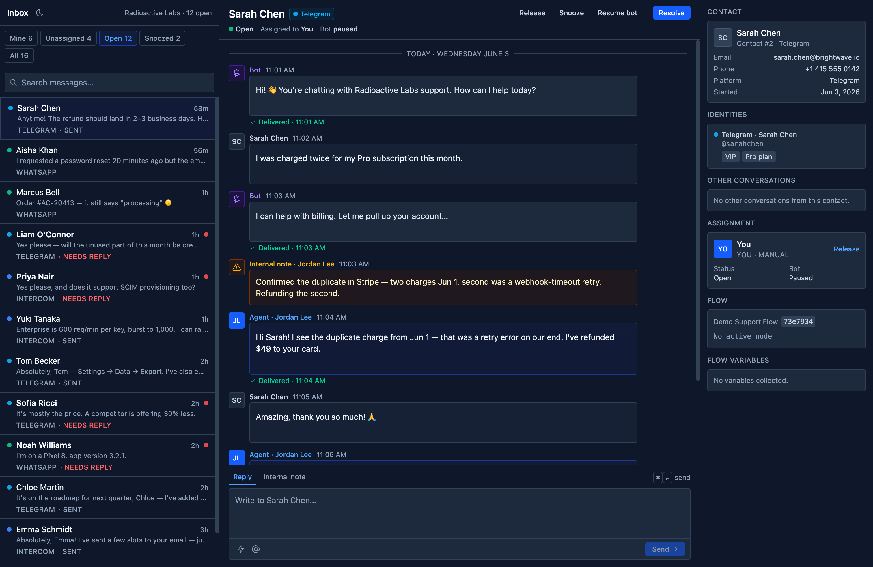Click Noah Williams' red unread dot

point(206,445)
